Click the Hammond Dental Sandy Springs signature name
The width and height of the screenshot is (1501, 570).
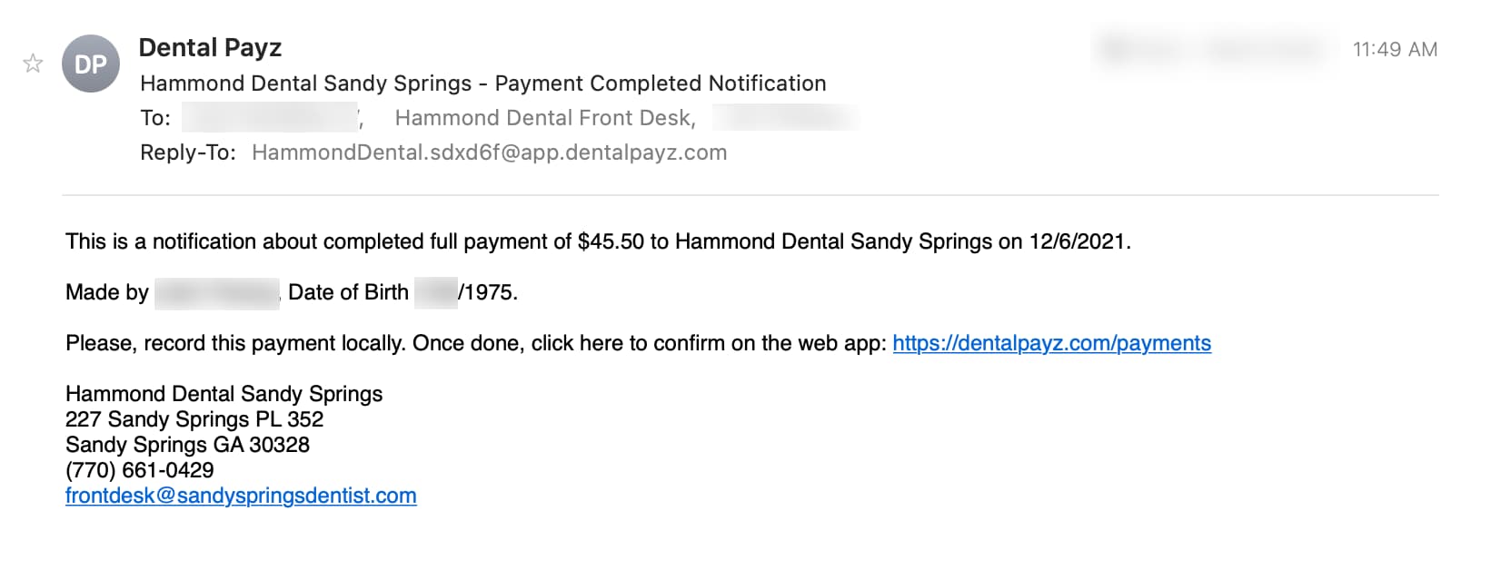point(224,394)
